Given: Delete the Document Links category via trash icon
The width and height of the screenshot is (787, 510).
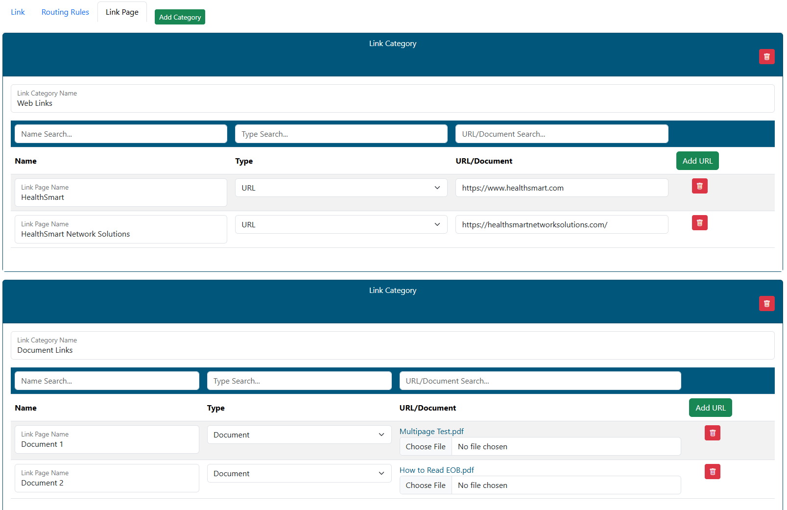Looking at the screenshot, I should tap(766, 304).
